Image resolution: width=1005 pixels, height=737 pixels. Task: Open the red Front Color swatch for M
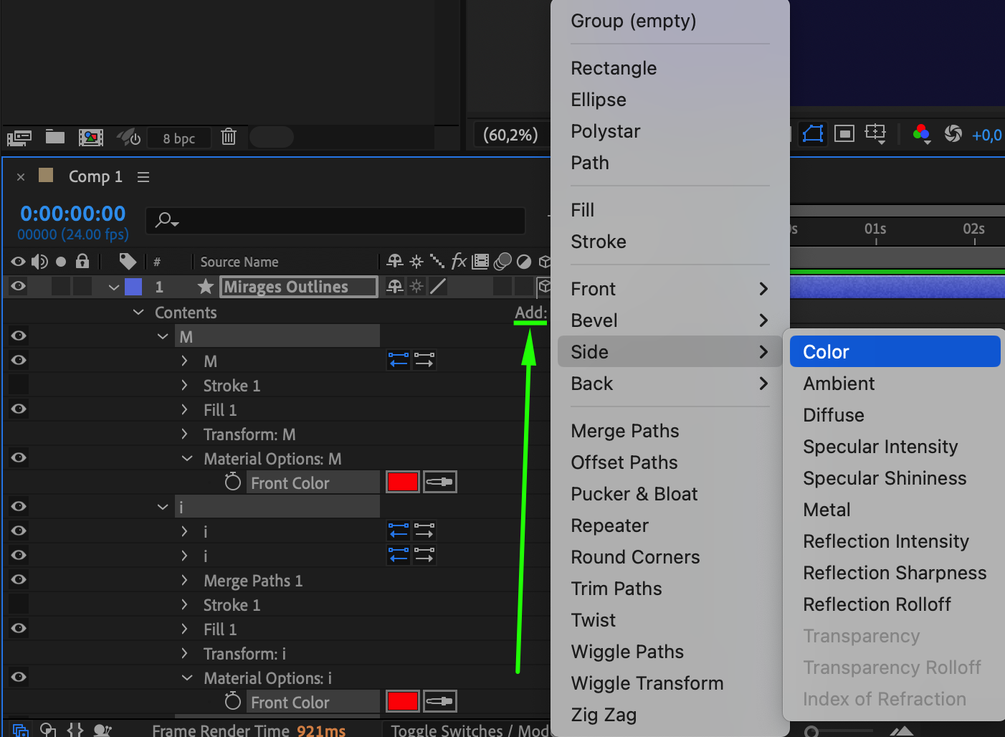tap(402, 482)
